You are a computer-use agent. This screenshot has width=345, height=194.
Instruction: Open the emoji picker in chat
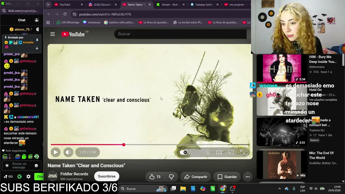[x=36, y=165]
